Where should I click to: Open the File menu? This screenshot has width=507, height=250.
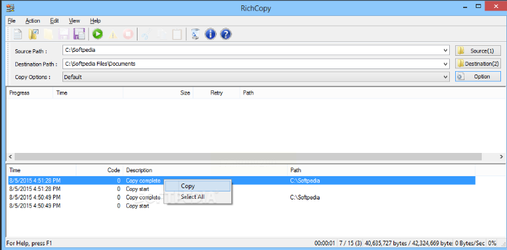click(12, 21)
